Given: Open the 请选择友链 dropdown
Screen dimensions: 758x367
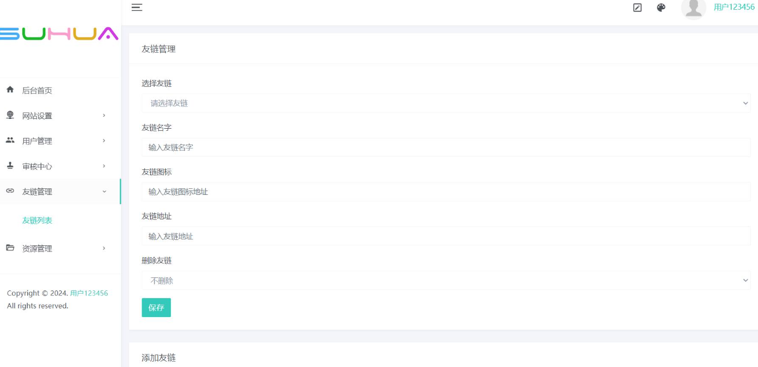Looking at the screenshot, I should 446,103.
